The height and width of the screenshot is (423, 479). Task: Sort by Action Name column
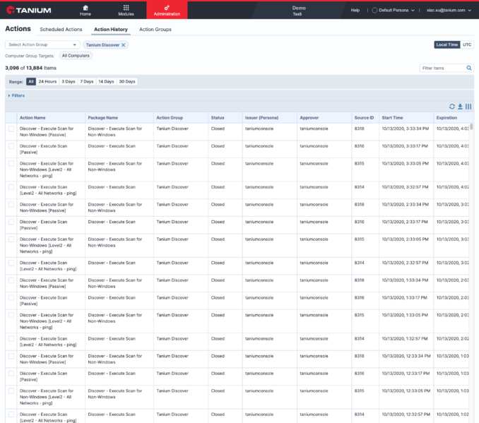point(32,118)
